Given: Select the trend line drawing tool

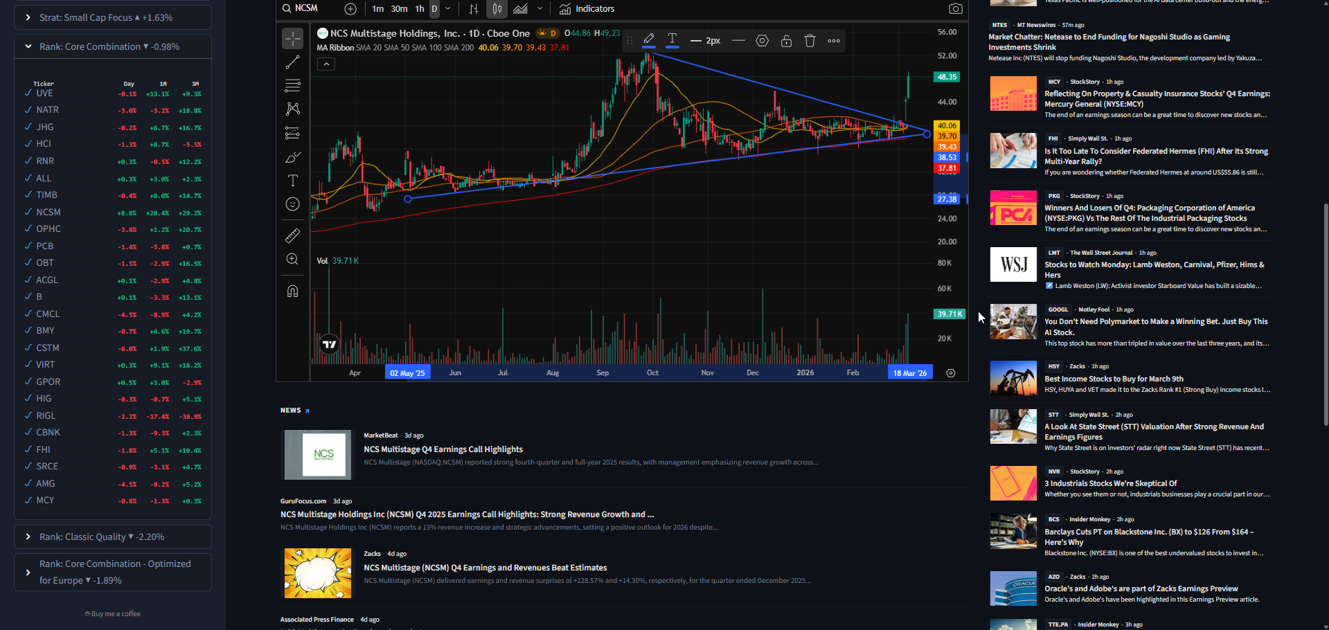Looking at the screenshot, I should pos(292,62).
